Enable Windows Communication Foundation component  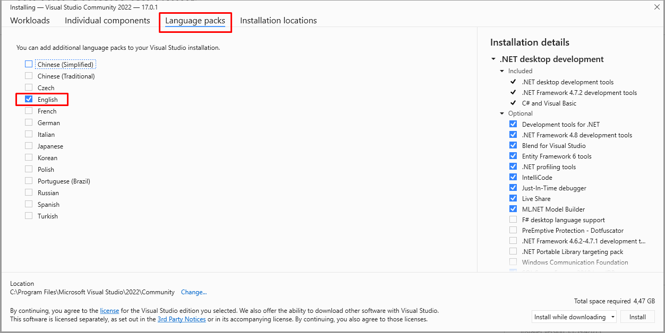click(x=513, y=262)
